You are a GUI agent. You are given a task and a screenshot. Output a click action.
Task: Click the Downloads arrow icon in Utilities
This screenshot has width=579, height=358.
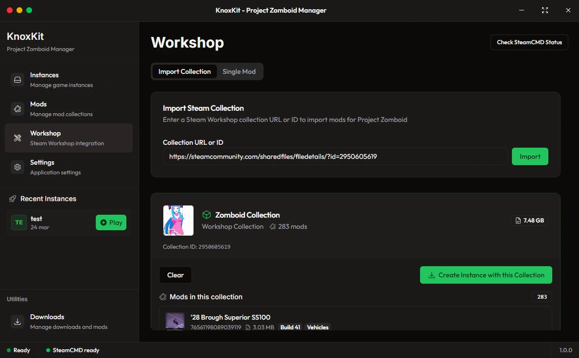point(18,322)
